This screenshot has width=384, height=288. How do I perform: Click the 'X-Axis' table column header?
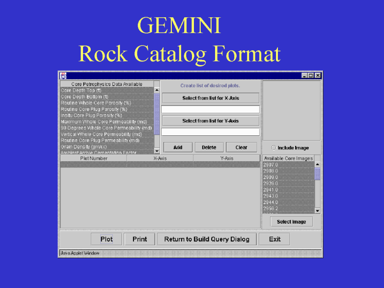(x=160, y=158)
